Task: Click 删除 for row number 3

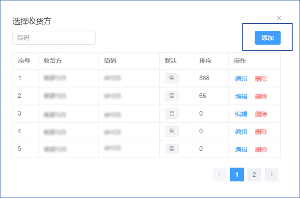Action: point(261,114)
